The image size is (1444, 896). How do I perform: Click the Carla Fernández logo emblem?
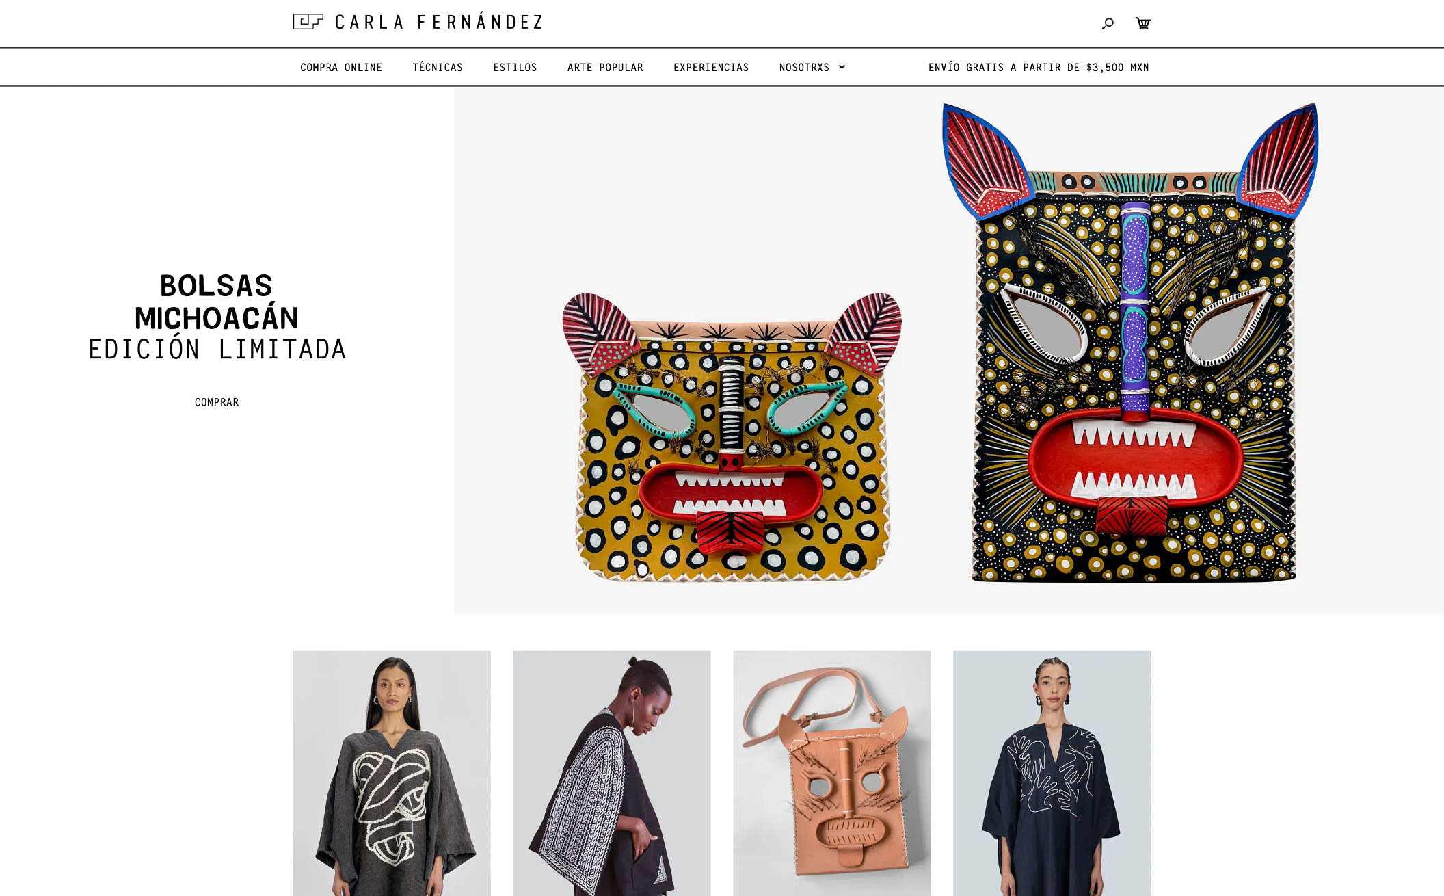pos(308,22)
